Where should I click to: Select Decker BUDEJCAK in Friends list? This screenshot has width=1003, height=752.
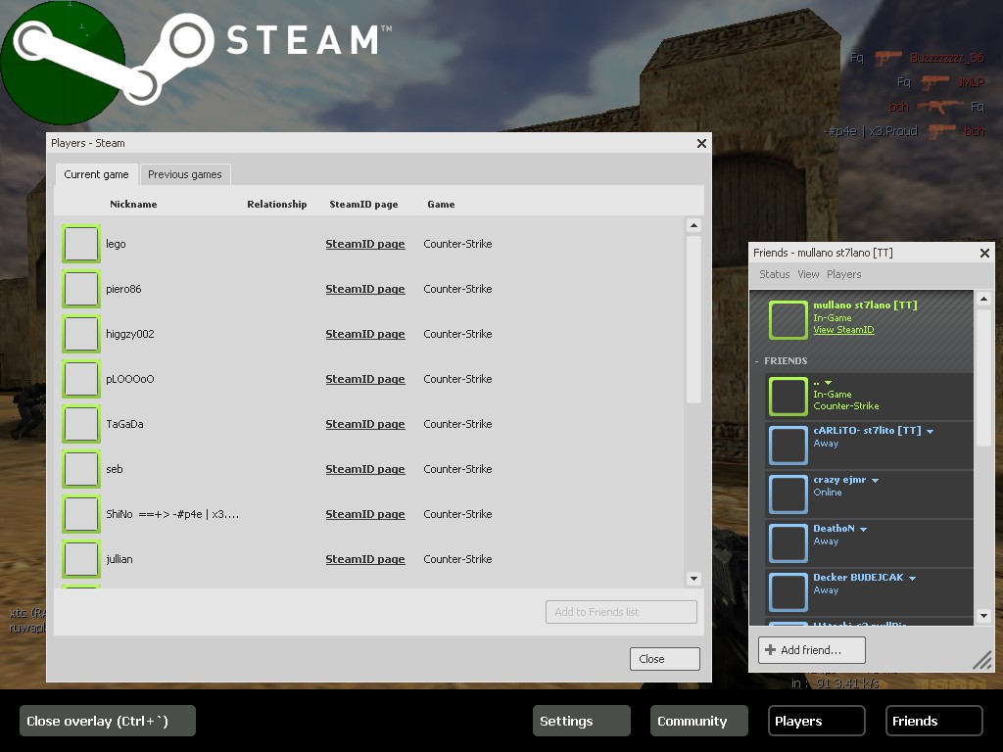point(871,592)
